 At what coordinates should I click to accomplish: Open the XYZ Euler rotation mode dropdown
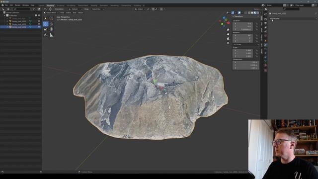click(x=246, y=44)
